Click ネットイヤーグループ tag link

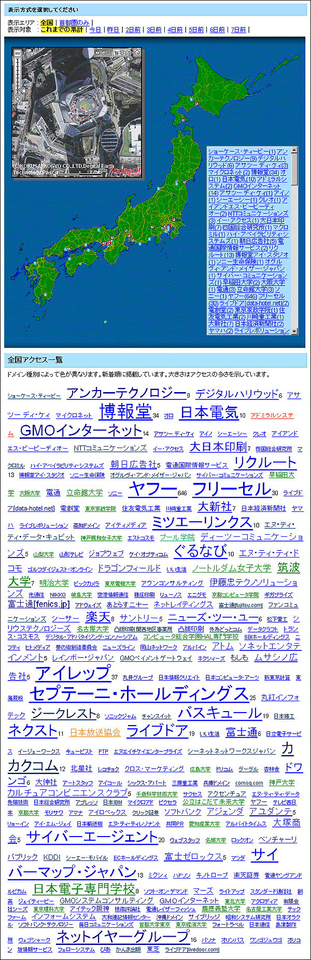[123, 936]
